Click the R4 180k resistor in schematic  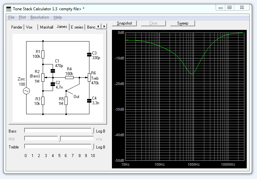coord(69,78)
